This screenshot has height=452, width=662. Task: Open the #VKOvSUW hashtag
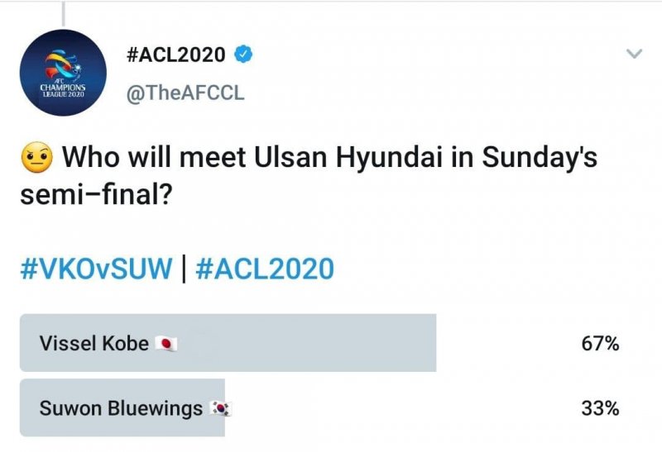click(x=96, y=269)
